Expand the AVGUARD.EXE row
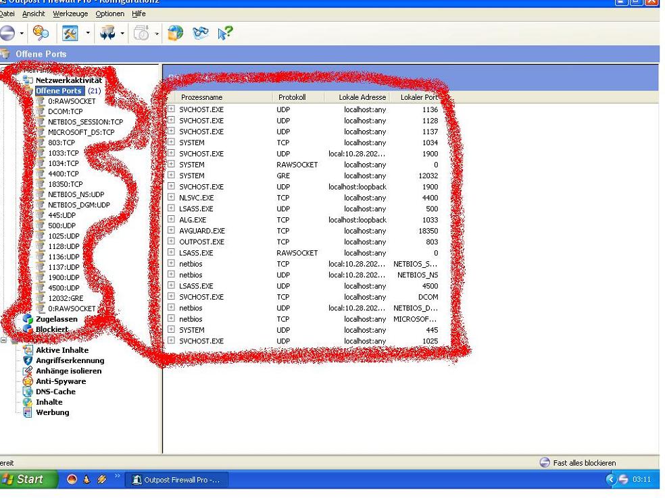 (172, 230)
